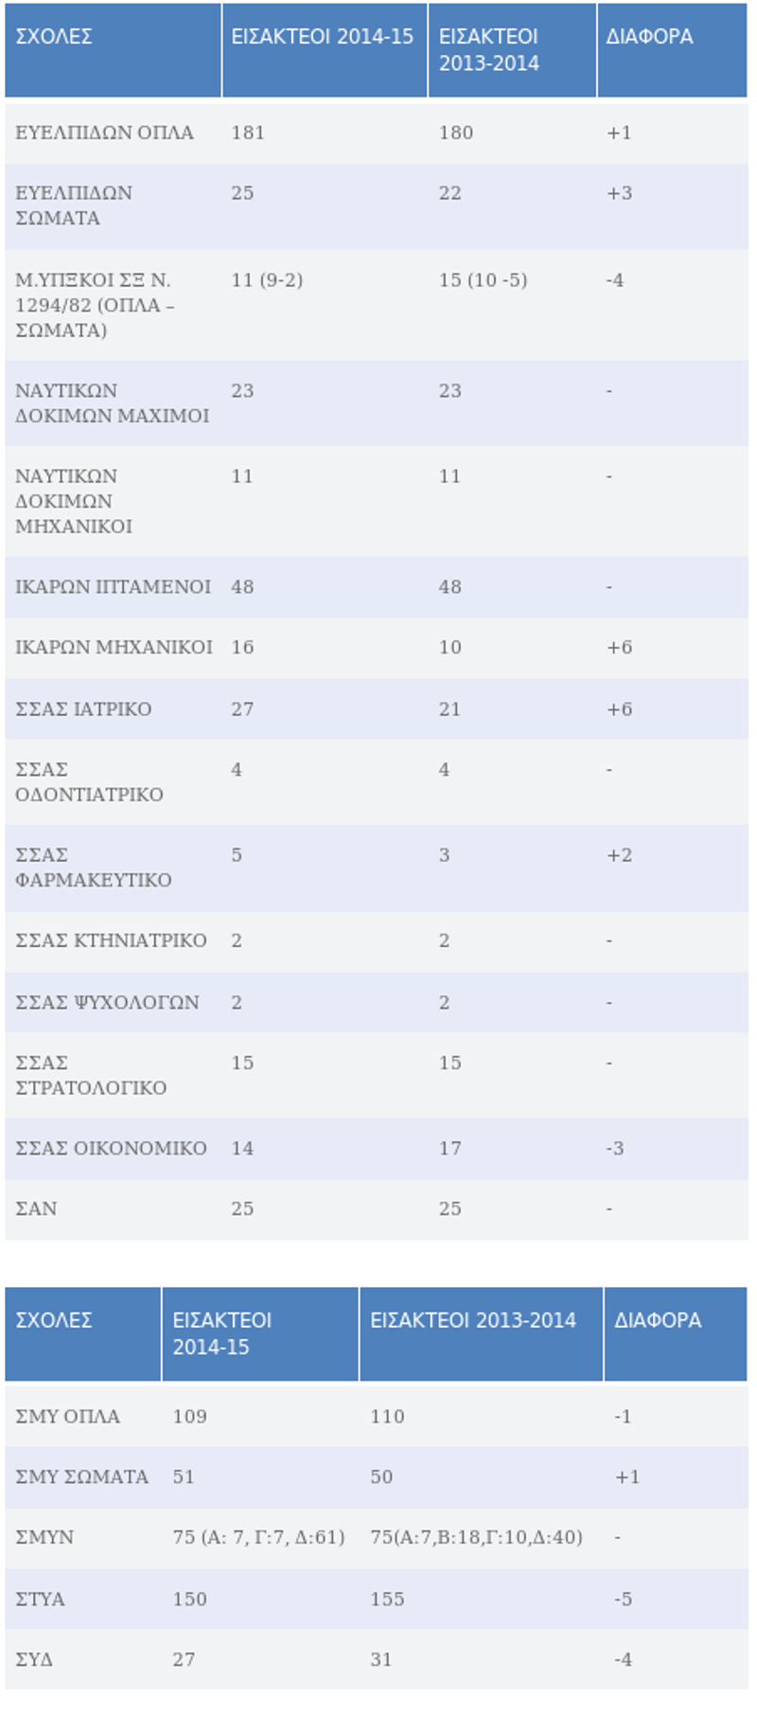Select the ΣΜΥ ΟΠΛΑ row label
This screenshot has height=1718, width=757.
67,1417
